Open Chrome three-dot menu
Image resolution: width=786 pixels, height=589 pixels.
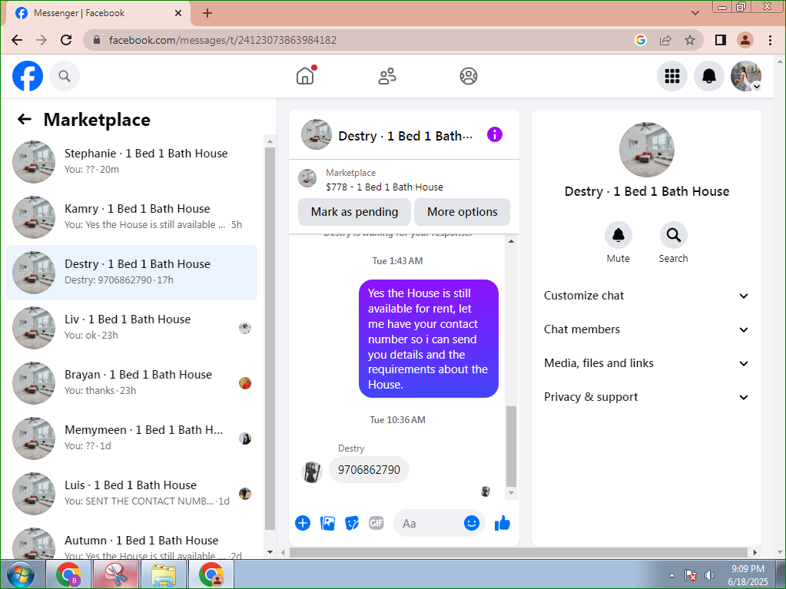tap(770, 40)
